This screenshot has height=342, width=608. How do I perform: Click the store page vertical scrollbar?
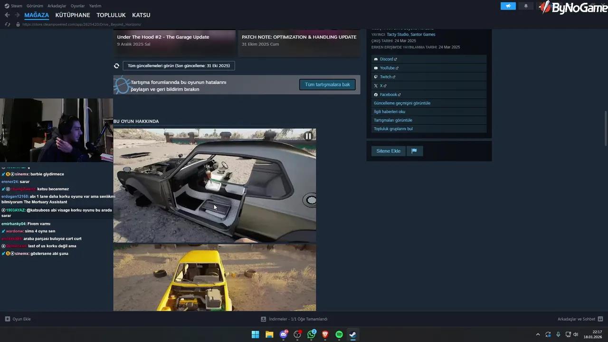(x=605, y=128)
